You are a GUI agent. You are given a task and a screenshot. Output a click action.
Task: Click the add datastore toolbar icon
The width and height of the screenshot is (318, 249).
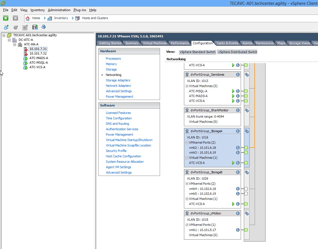coord(35,27)
